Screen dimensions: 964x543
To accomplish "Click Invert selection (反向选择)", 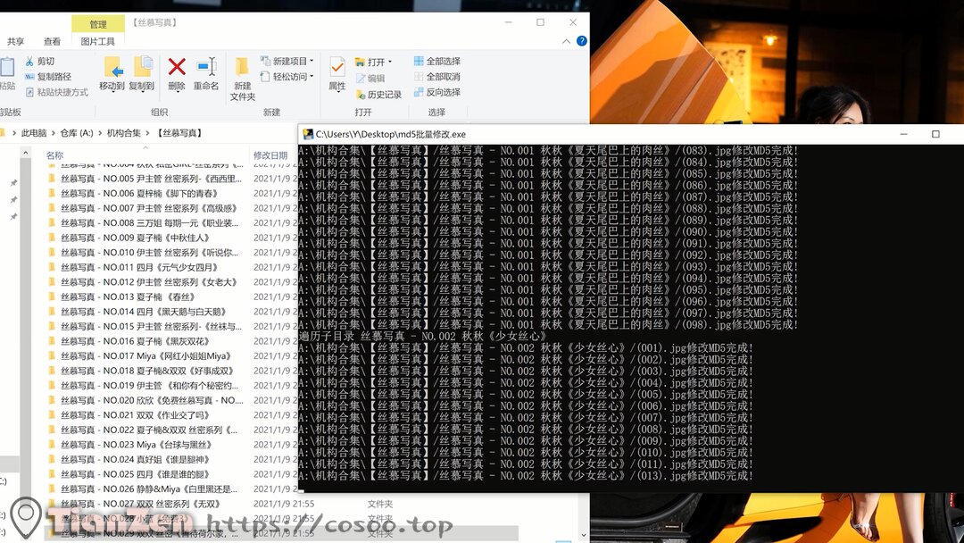I will pos(436,92).
